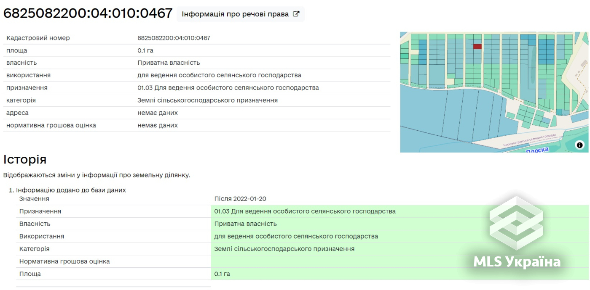Open the Інформація про речові права link
This screenshot has width=590, height=290.
click(x=240, y=14)
